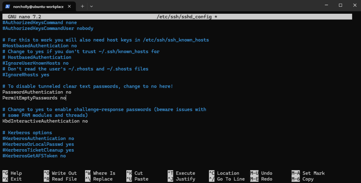Click the PermitEmptyPasswords no line
This screenshot has width=361, height=183.
(34, 98)
